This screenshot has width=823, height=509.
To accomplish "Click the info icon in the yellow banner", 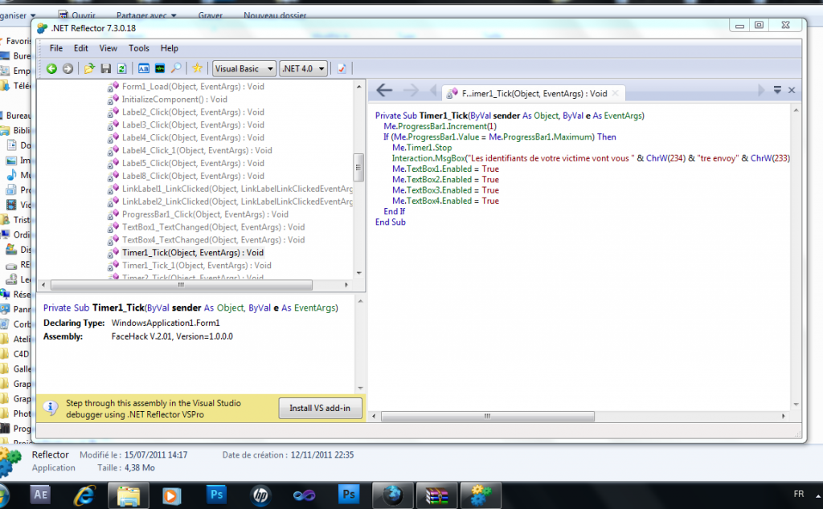I will 51,409.
